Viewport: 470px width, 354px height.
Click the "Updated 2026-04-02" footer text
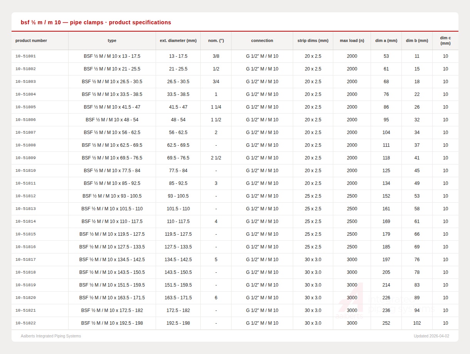coord(431,336)
